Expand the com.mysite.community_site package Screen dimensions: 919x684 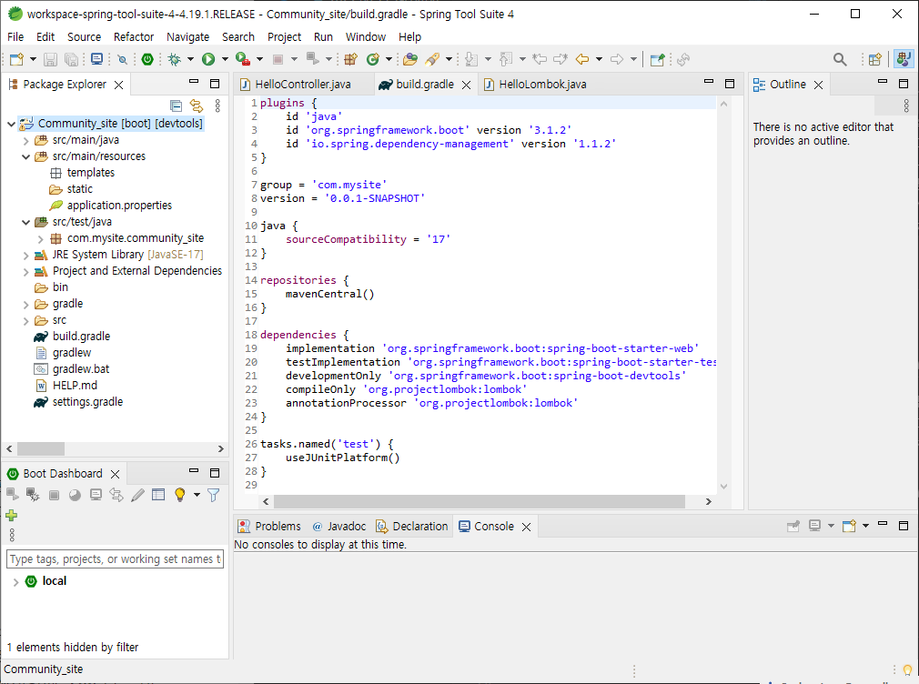[40, 238]
